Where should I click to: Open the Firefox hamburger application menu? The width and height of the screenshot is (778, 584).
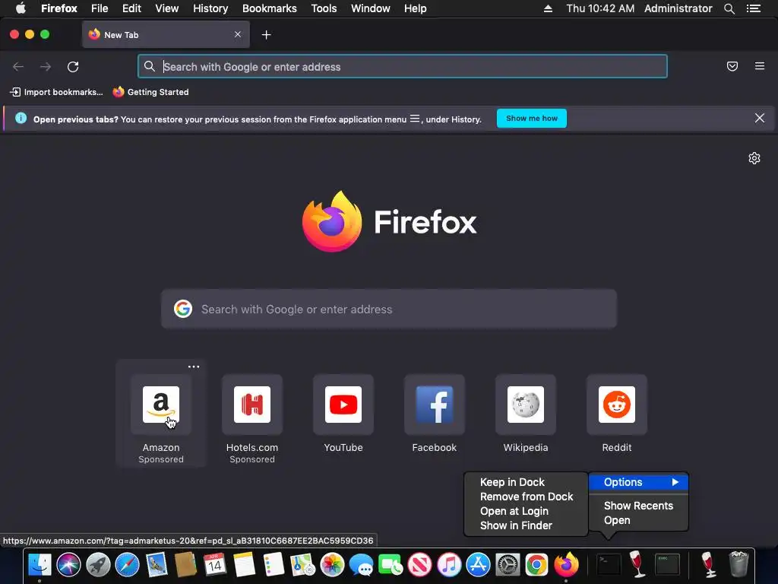pyautogui.click(x=760, y=66)
